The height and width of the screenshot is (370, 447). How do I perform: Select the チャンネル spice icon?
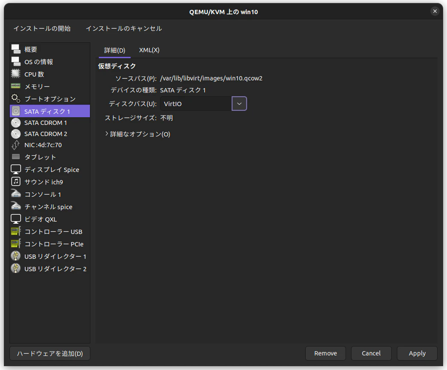click(16, 207)
